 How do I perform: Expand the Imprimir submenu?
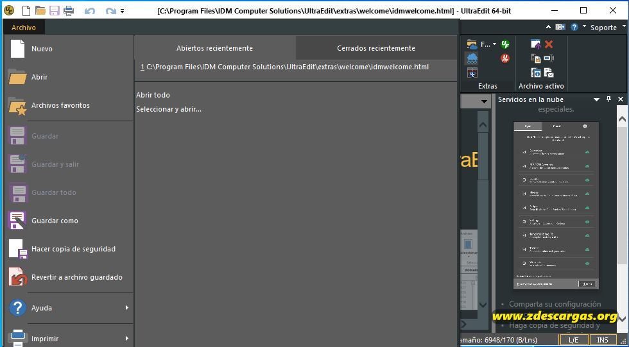(x=68, y=339)
